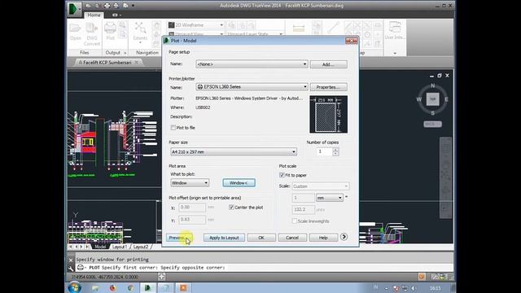Open the A4 paper size dropdown
The height and width of the screenshot is (293, 521).
(x=234, y=152)
